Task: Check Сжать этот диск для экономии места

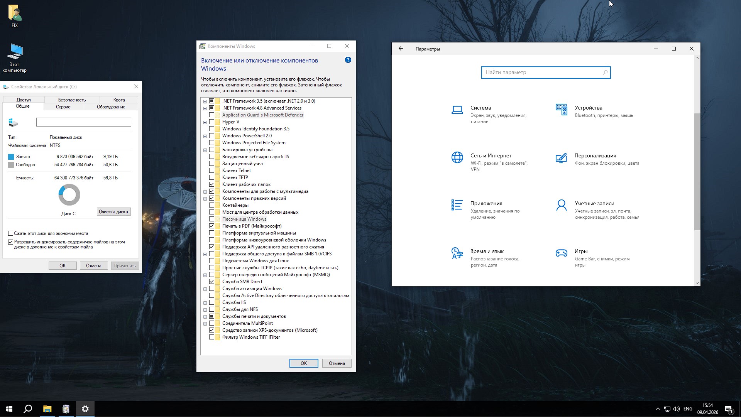Action: click(x=11, y=233)
